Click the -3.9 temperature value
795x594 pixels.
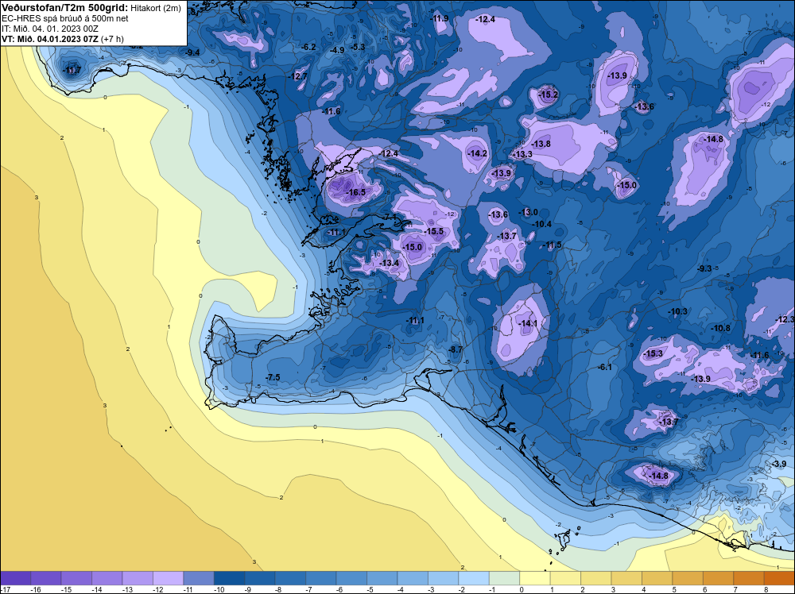(x=779, y=464)
